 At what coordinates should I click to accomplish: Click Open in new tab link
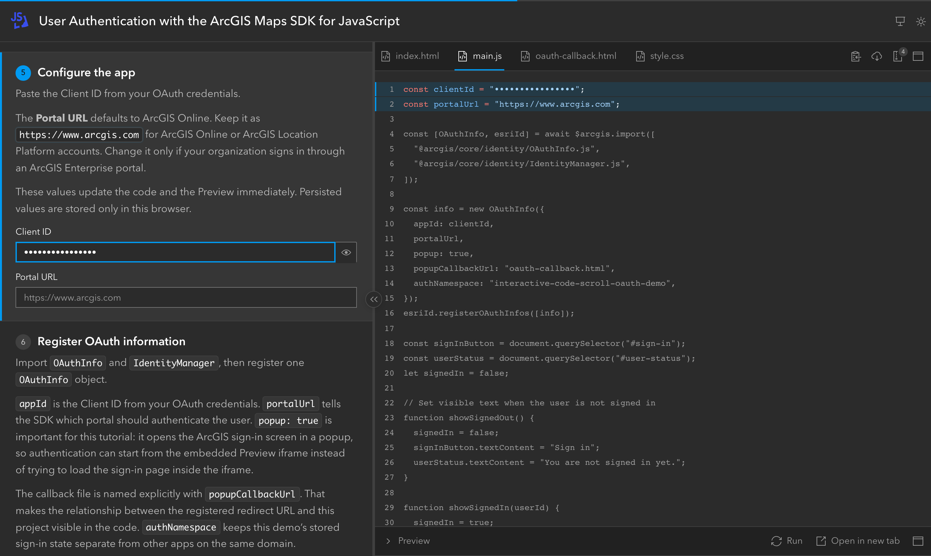point(865,540)
